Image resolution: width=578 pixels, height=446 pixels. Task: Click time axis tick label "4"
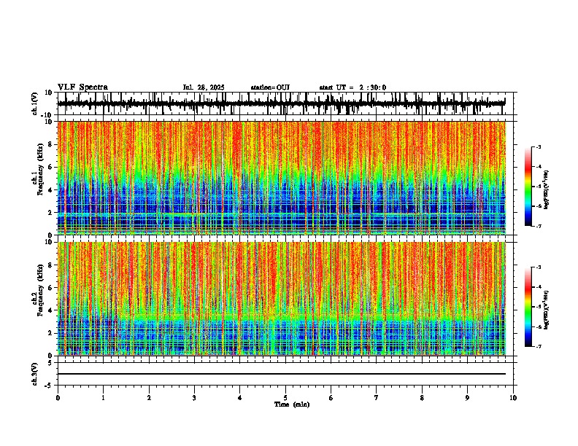[239, 398]
